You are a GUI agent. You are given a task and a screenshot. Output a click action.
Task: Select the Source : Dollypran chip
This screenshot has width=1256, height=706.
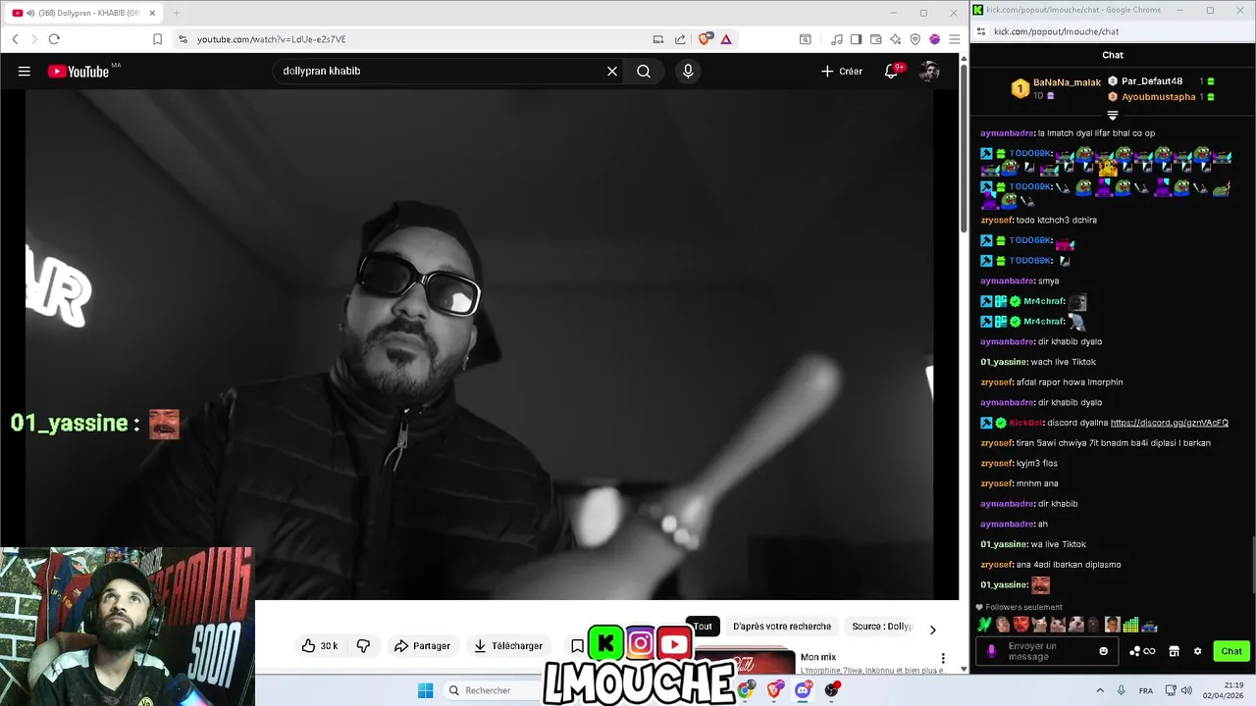point(882,627)
